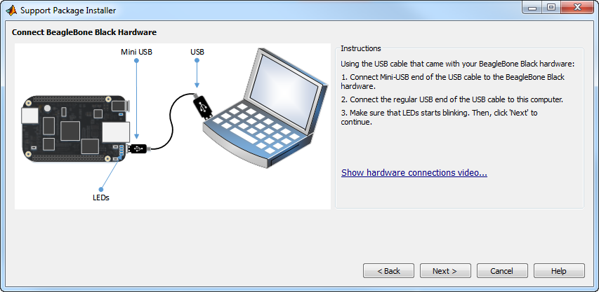Image resolution: width=599 pixels, height=292 pixels.
Task: Click the Mini USB label in diagram
Action: (x=136, y=52)
